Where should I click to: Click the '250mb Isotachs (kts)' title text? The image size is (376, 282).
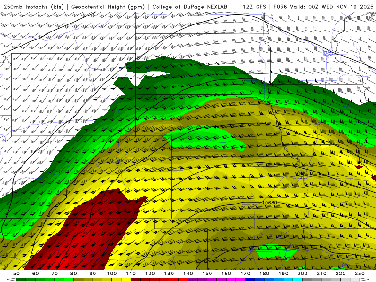[33, 7]
